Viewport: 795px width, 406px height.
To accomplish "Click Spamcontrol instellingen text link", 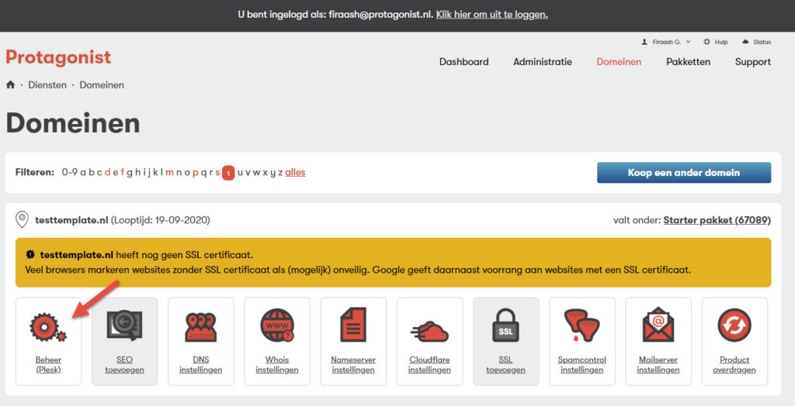I will pyautogui.click(x=582, y=364).
